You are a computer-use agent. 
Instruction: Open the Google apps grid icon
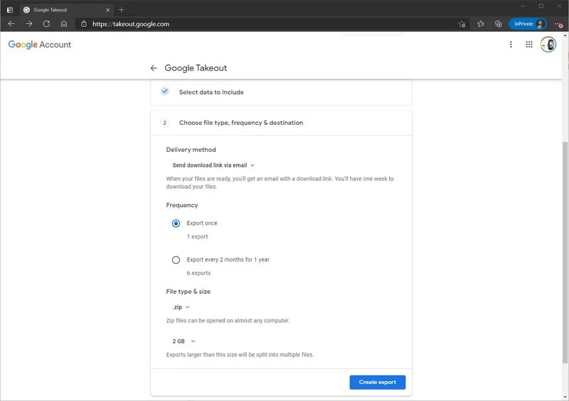[529, 45]
